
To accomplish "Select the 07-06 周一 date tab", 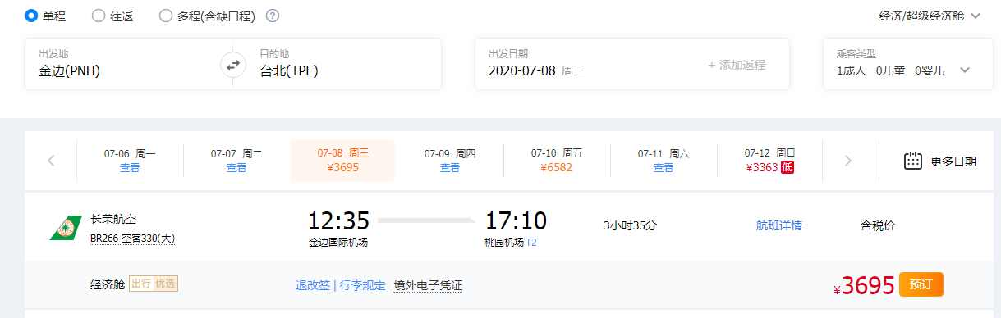I will click(x=130, y=161).
